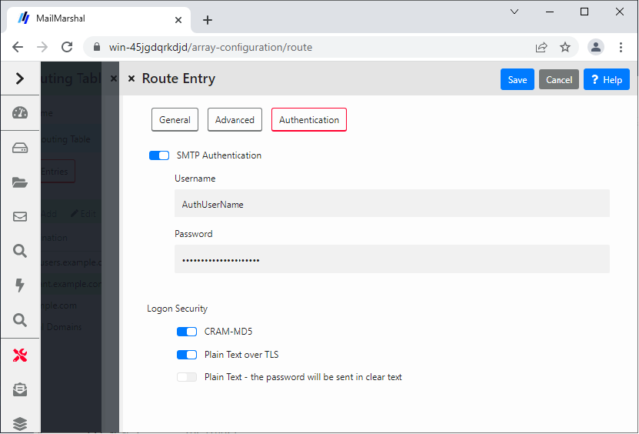This screenshot has height=434, width=639.
Task: Click the address bar URL
Action: coord(210,47)
